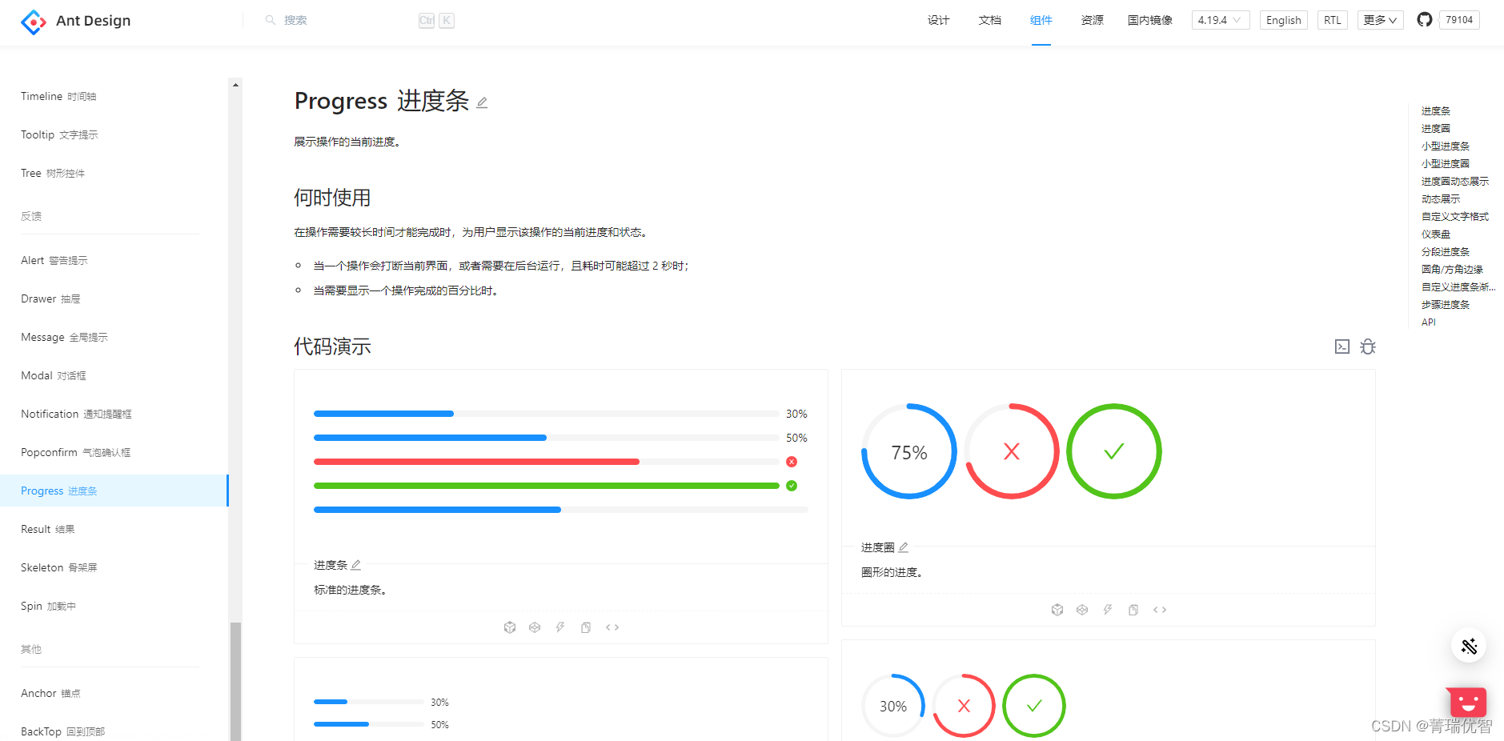
Task: Select the 组件 navigation tab
Action: click(x=1041, y=20)
